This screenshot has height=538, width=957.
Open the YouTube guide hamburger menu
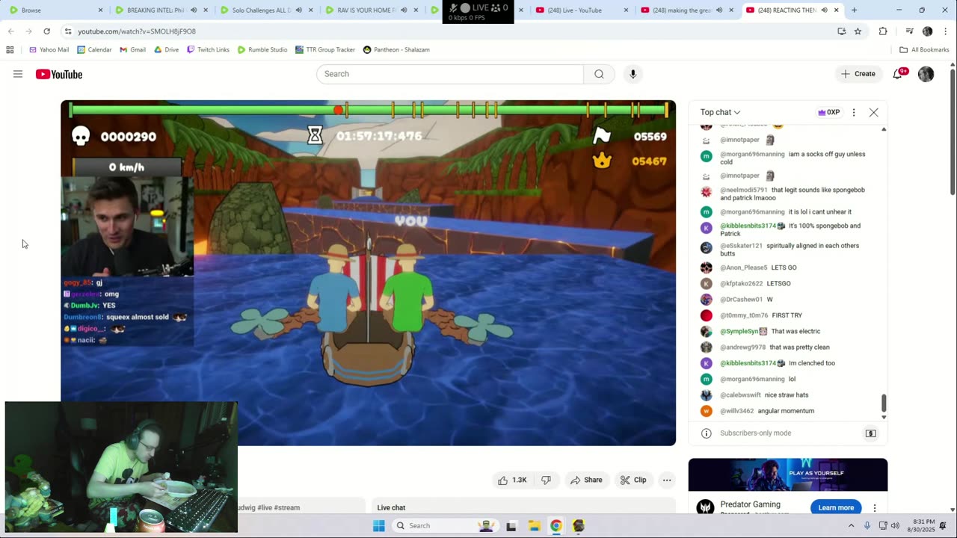18,74
